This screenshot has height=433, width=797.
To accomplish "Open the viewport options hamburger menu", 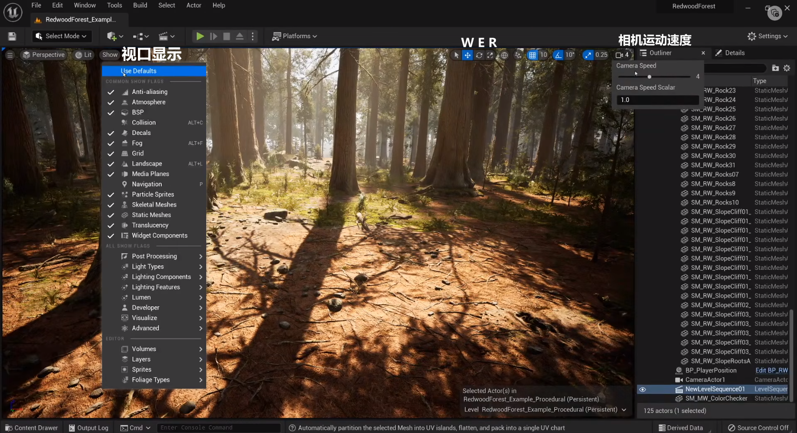I will click(x=10, y=55).
